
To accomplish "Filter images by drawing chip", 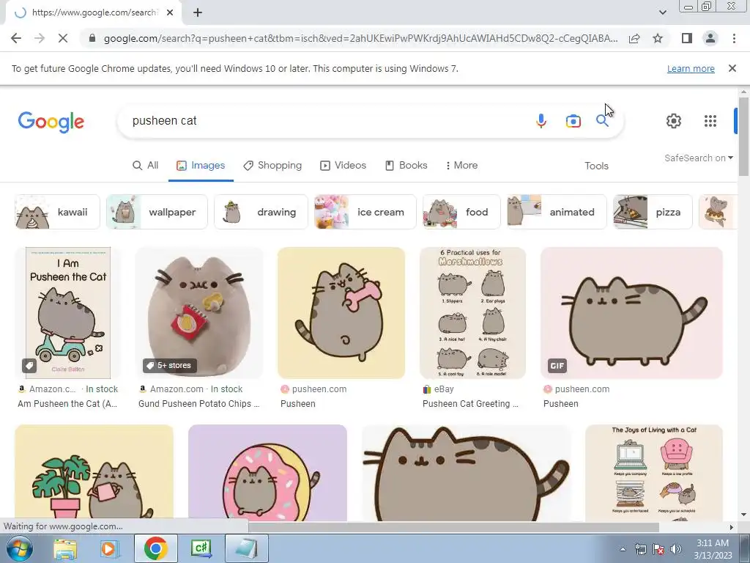I will click(x=261, y=212).
